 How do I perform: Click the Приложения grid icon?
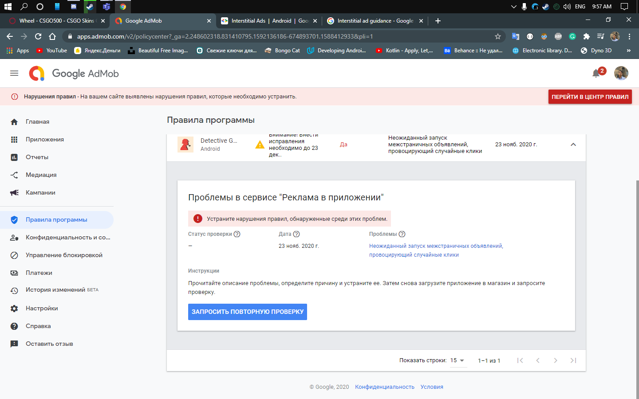click(14, 140)
